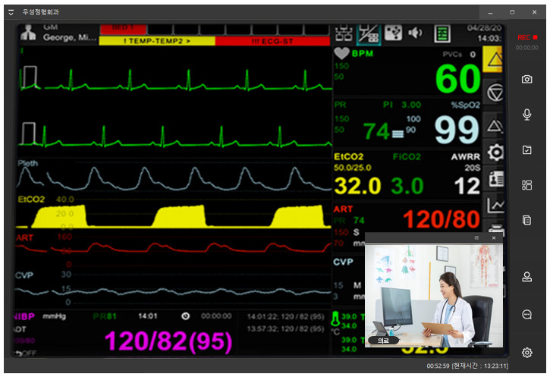
Task: Click the NIBP reading 120/82(95)
Action: pos(168,341)
